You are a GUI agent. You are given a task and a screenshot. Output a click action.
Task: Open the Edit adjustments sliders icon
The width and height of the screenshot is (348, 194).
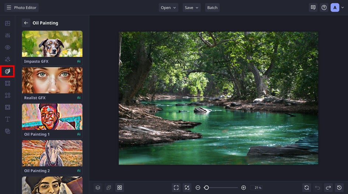[7, 35]
